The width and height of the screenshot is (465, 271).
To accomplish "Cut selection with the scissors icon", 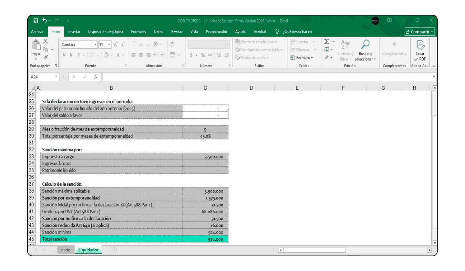I will click(45, 42).
